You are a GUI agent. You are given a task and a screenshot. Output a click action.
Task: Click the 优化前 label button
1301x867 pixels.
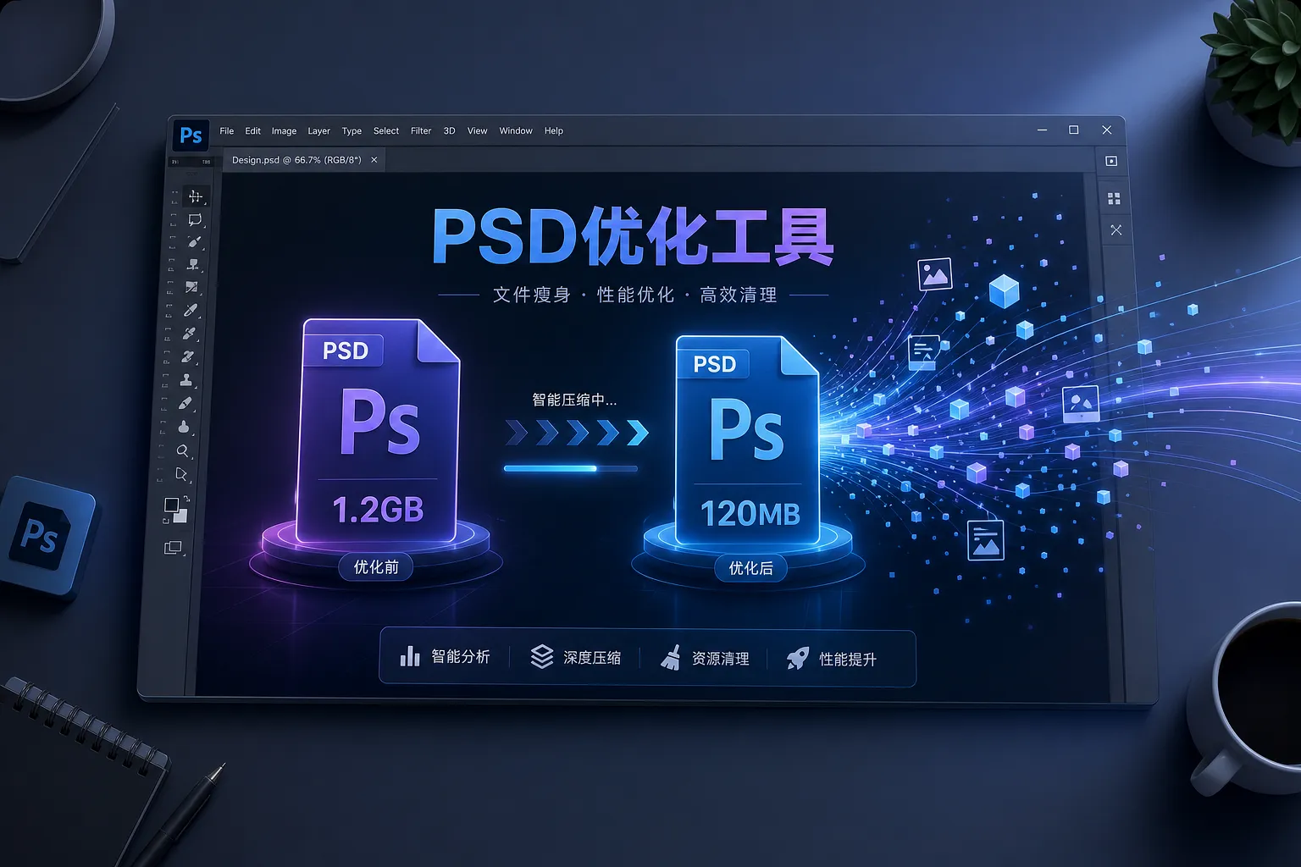click(x=376, y=567)
